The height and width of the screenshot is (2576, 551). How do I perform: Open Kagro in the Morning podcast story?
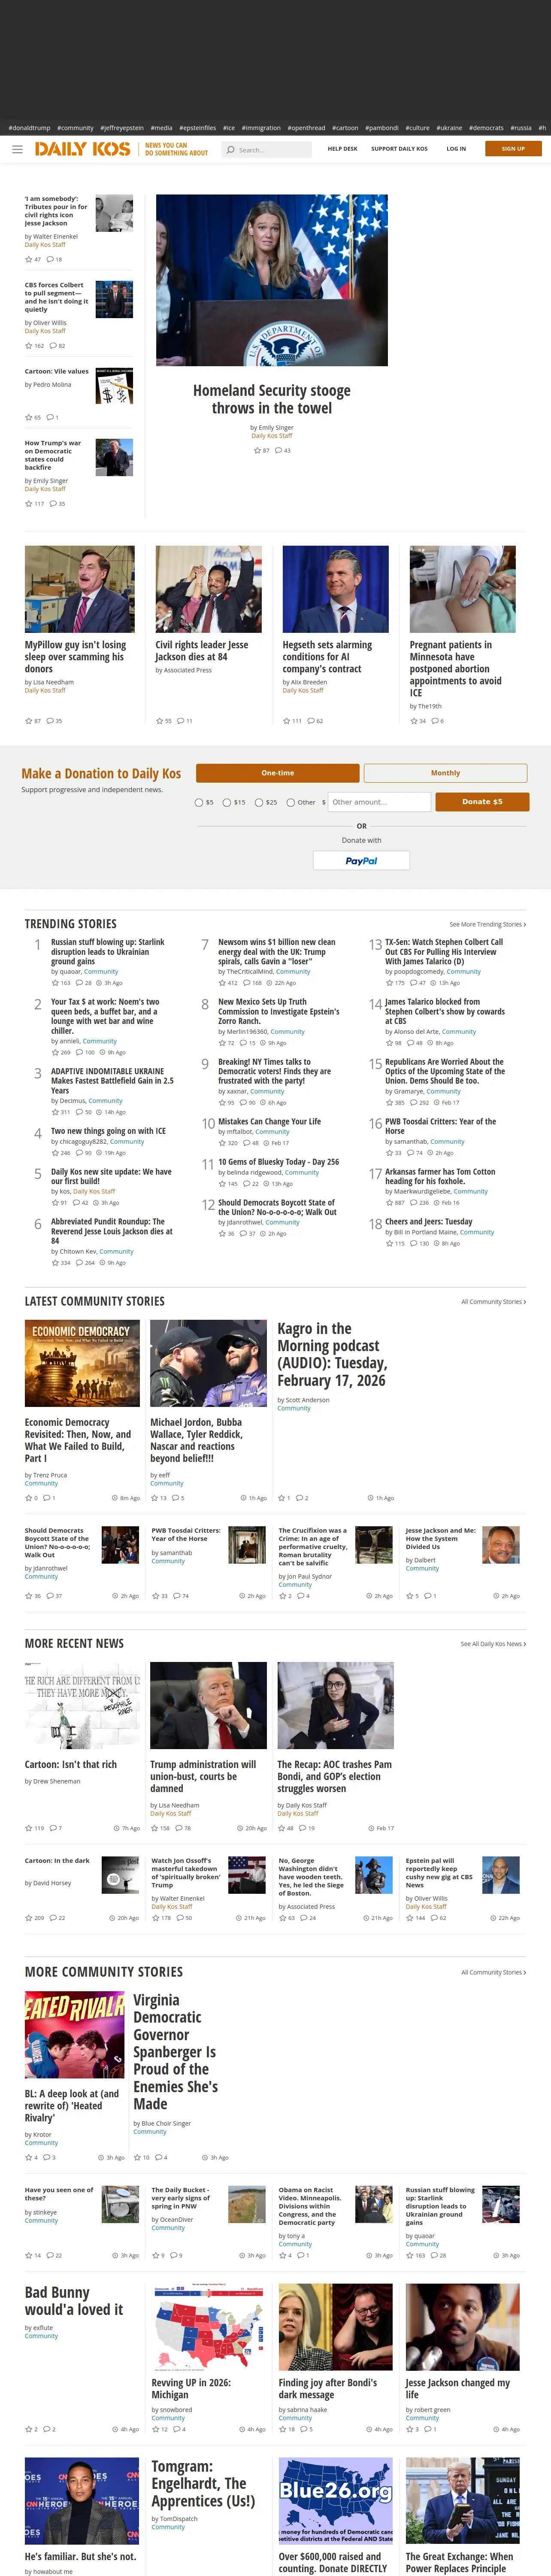pos(332,1355)
